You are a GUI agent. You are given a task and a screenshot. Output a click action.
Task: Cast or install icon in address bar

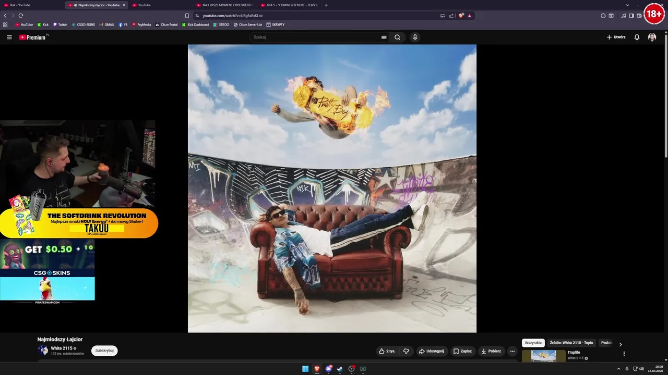pyautogui.click(x=443, y=16)
